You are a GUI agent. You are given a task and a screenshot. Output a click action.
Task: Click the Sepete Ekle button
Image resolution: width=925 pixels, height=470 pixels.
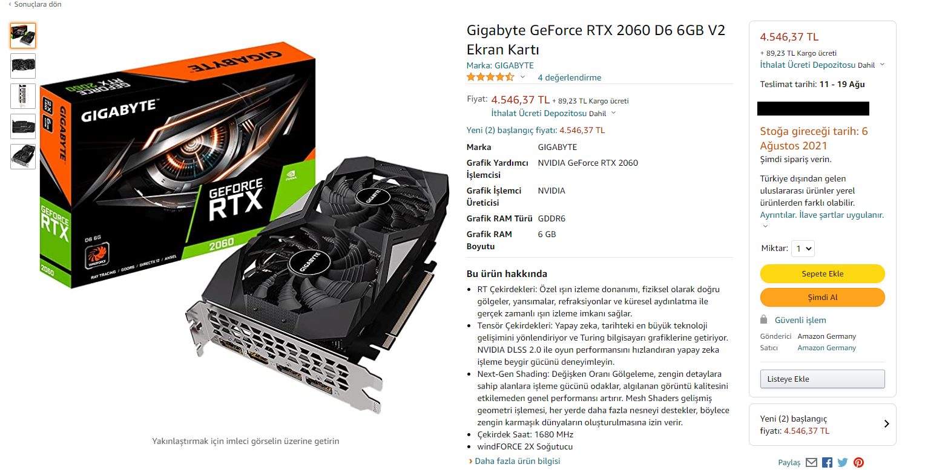coord(822,273)
